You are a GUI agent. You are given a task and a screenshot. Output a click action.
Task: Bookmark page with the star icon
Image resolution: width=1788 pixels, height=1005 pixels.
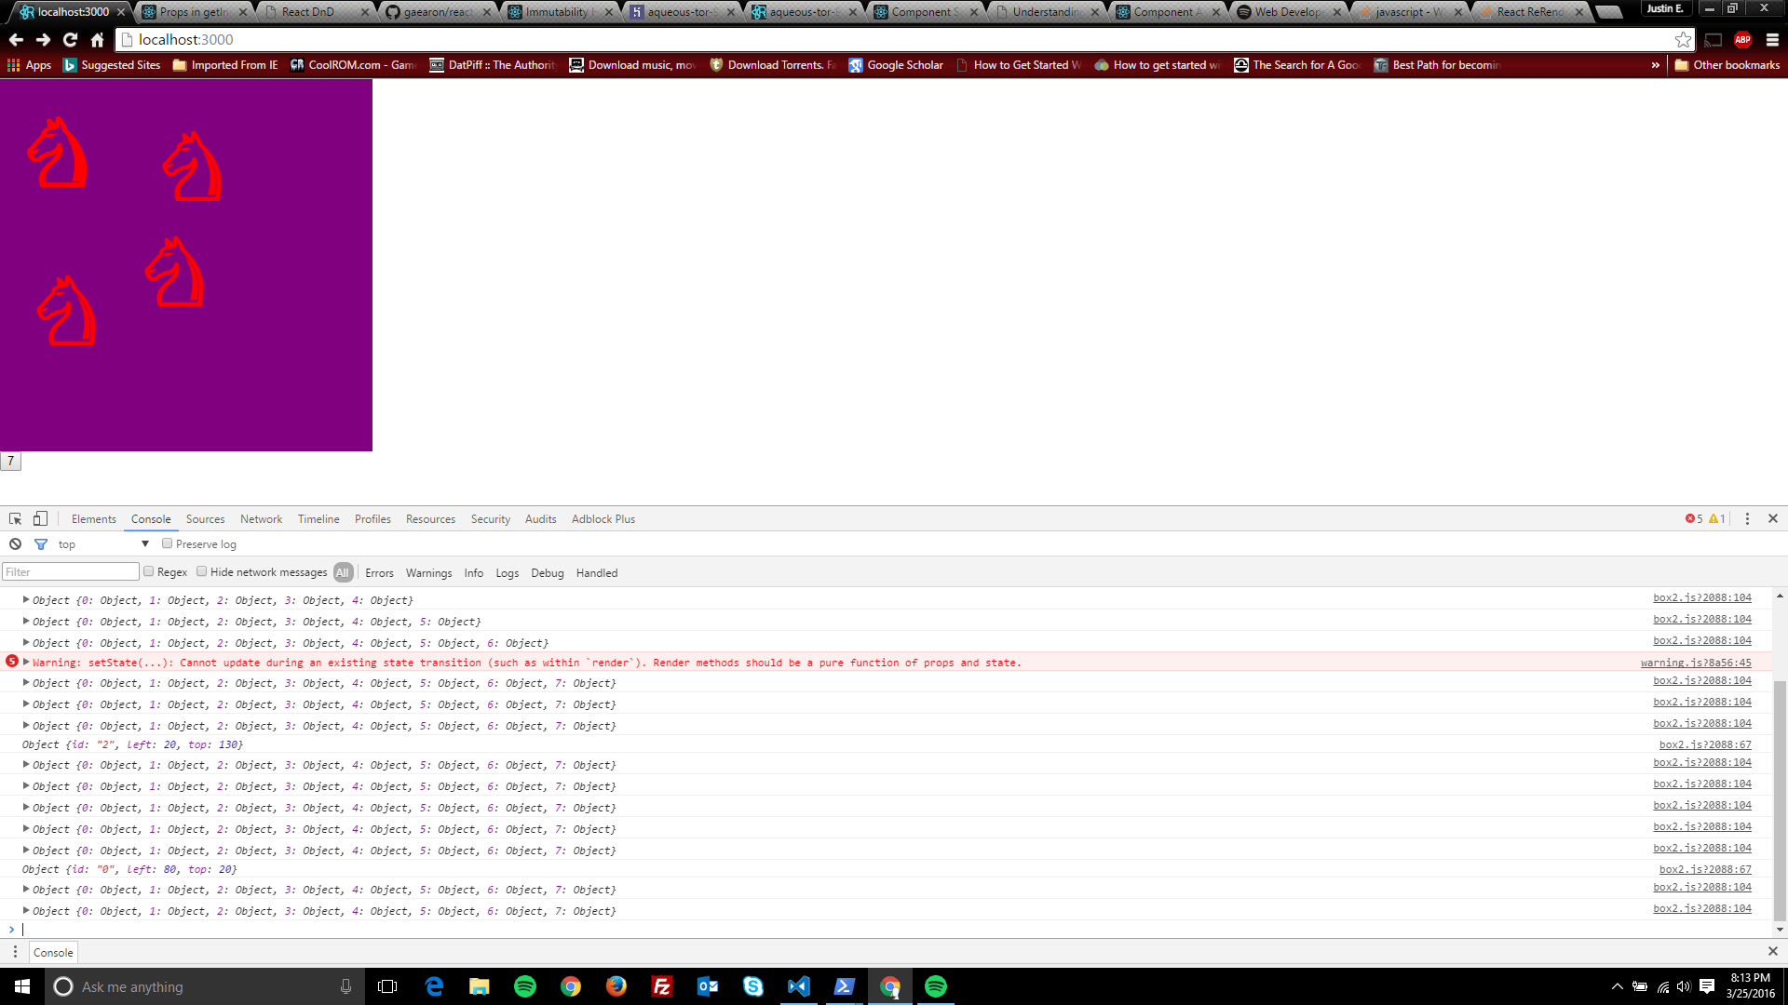[x=1683, y=40]
